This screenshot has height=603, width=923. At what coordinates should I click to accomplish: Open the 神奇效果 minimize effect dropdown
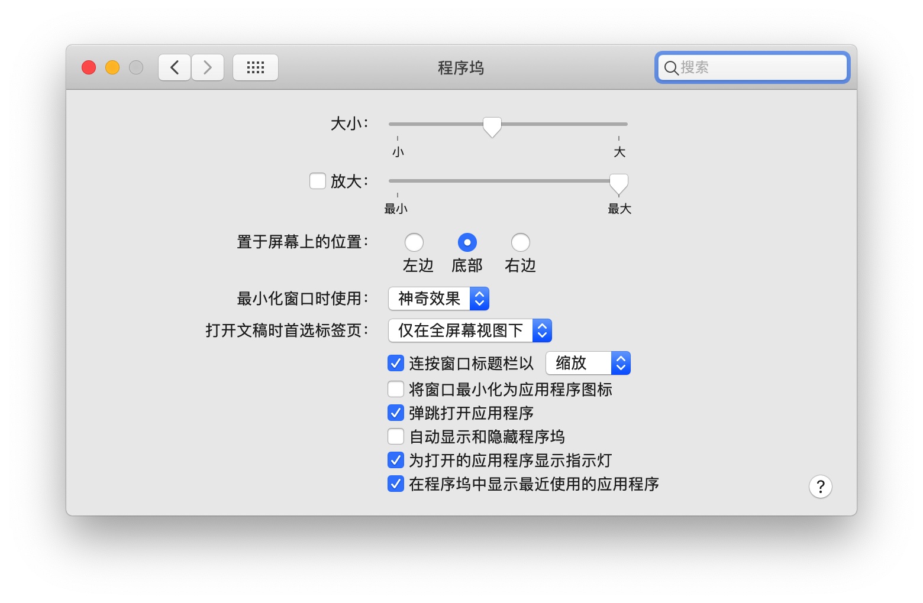(x=438, y=299)
